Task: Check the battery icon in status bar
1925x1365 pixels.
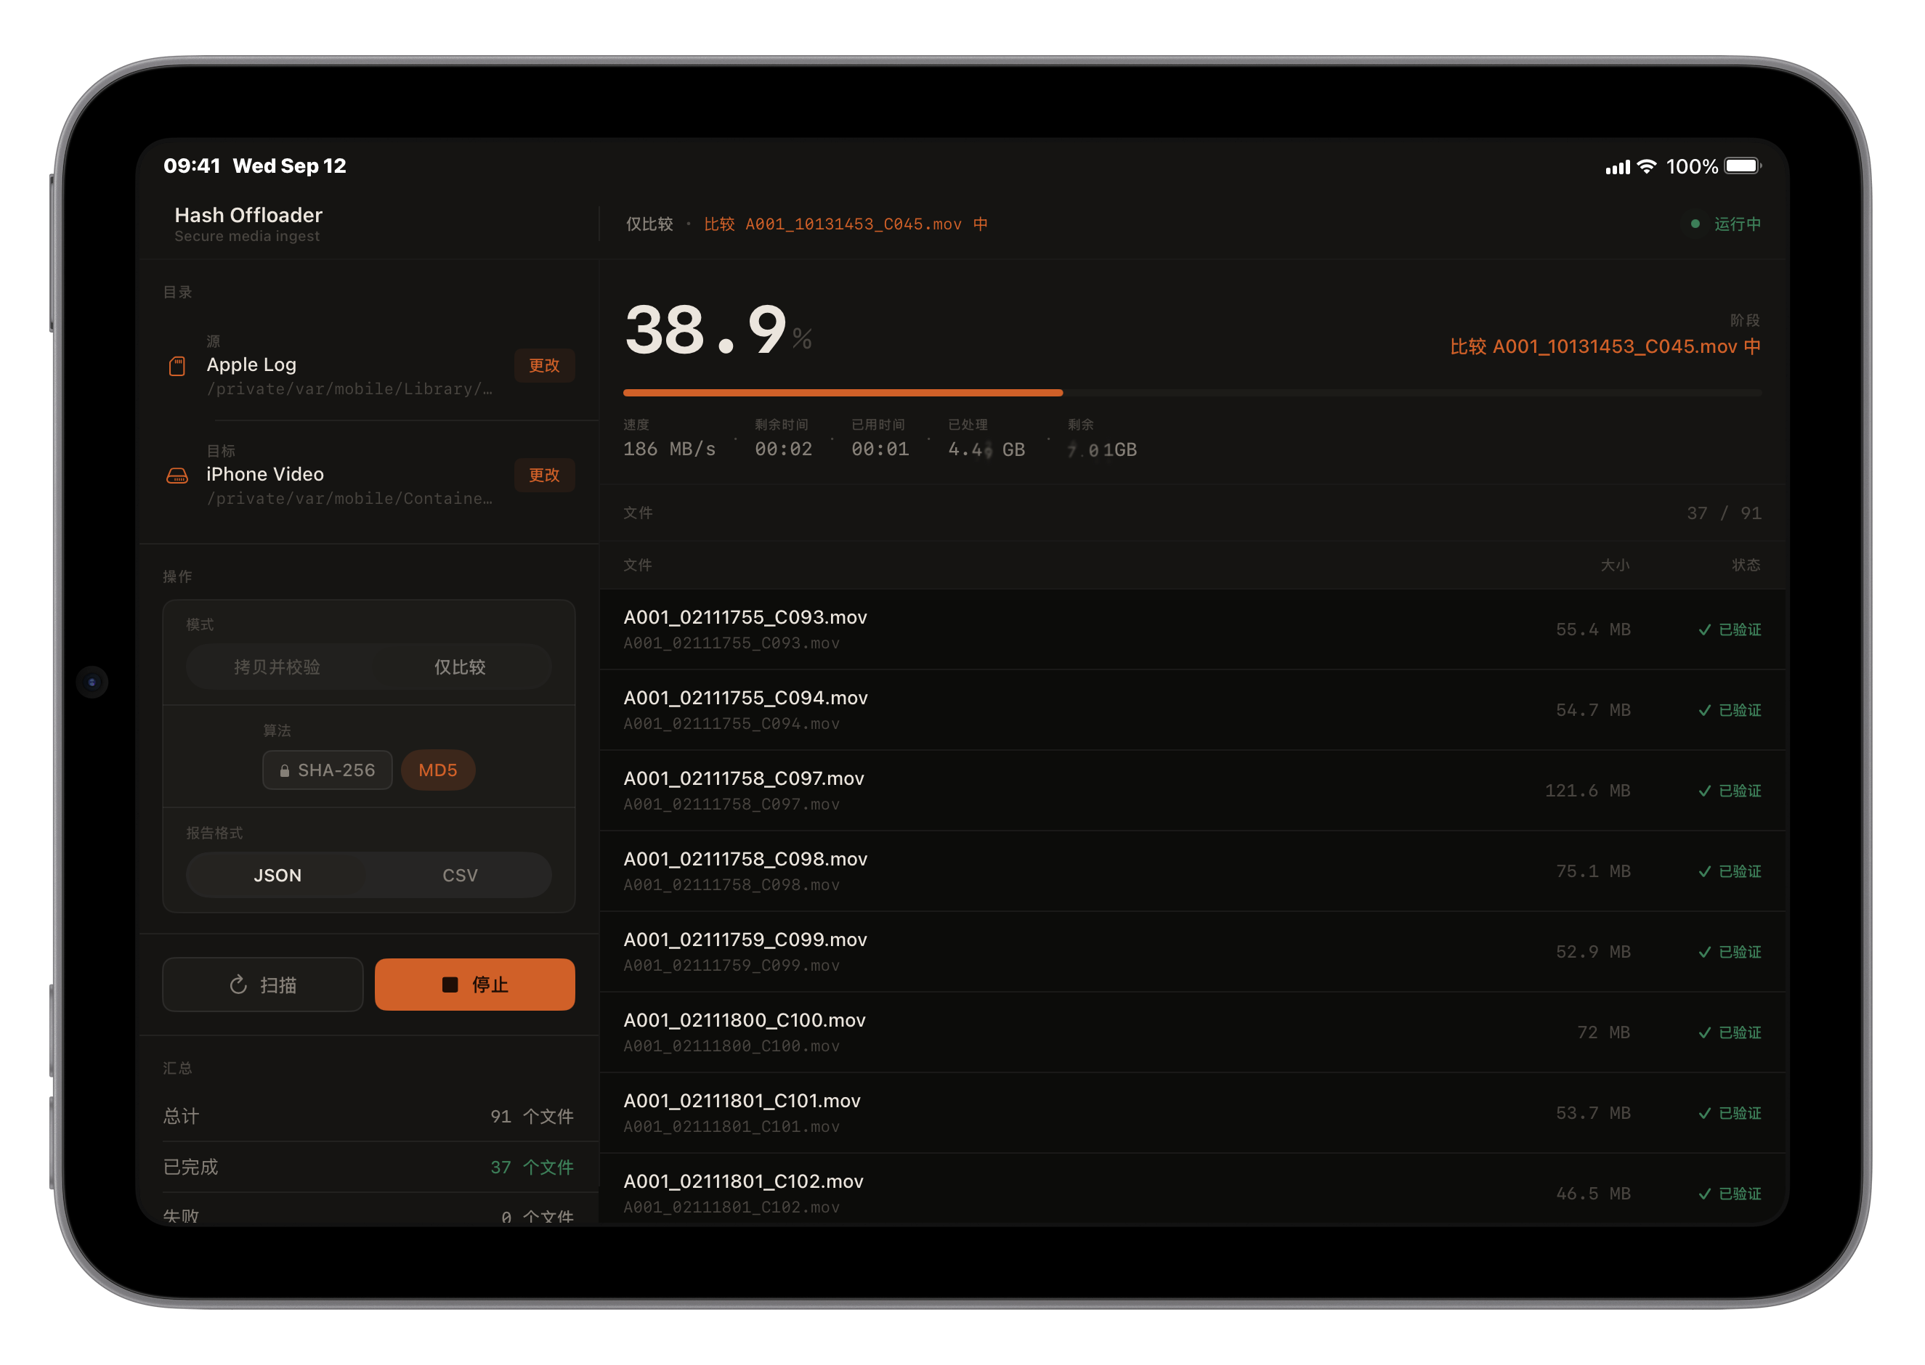Action: click(x=1743, y=166)
